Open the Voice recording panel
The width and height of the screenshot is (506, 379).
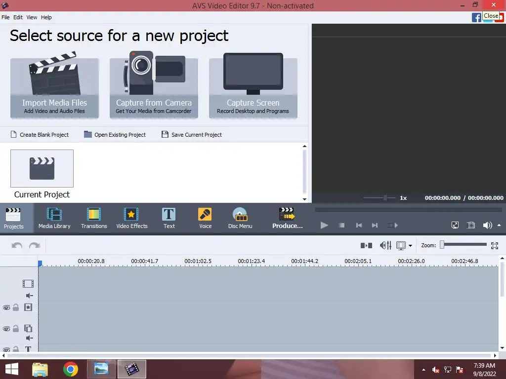[x=205, y=218]
